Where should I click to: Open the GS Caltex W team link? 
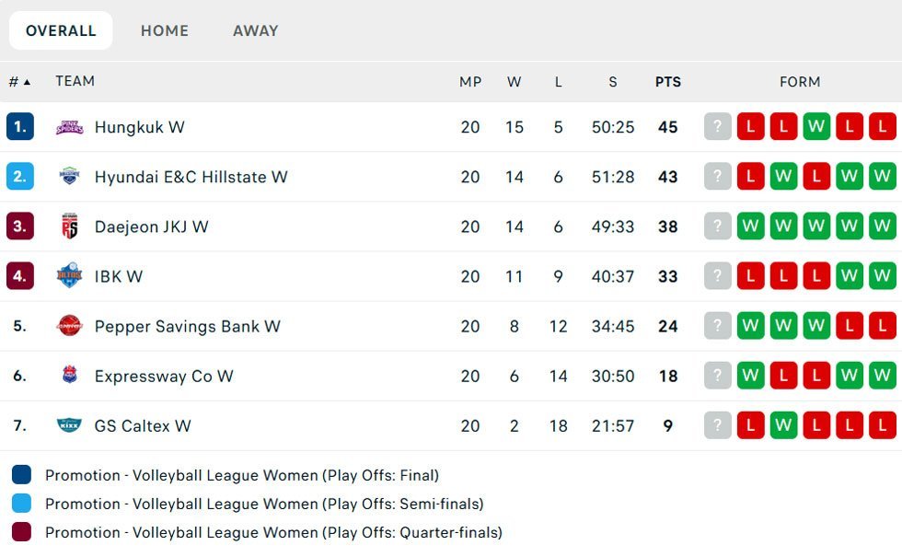[143, 425]
